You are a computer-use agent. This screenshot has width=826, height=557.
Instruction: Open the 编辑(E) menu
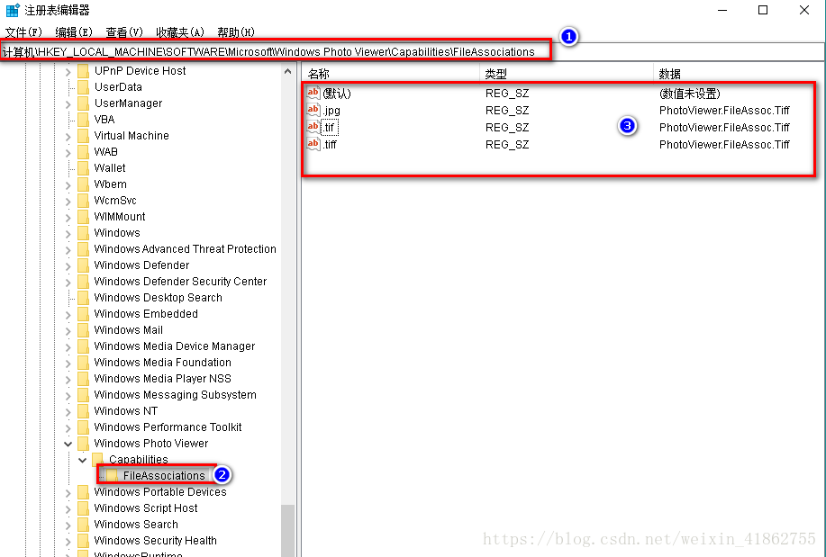74,32
